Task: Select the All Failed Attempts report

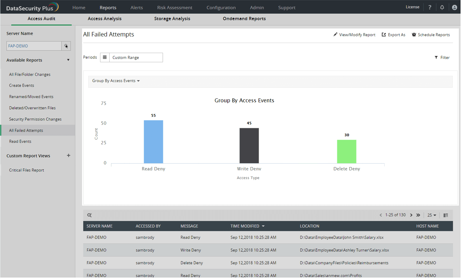Action: pos(38,131)
